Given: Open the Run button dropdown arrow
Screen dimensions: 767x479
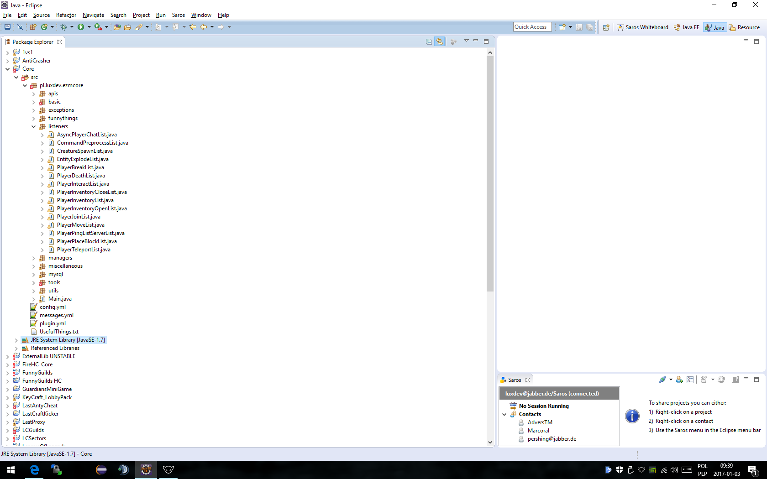Looking at the screenshot, I should 89,27.
